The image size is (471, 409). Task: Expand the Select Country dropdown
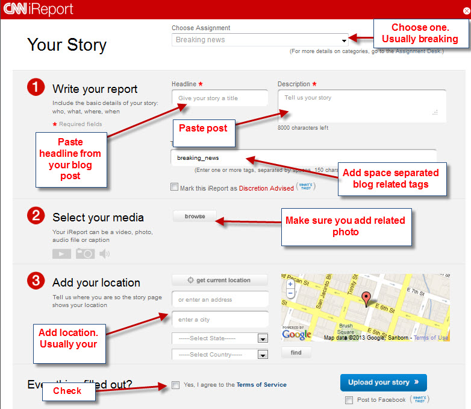click(x=220, y=355)
